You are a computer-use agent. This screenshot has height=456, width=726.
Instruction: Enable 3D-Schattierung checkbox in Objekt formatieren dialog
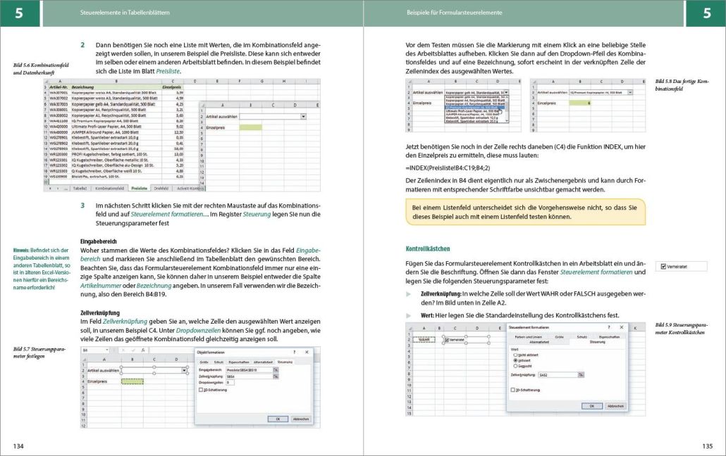tap(201, 389)
